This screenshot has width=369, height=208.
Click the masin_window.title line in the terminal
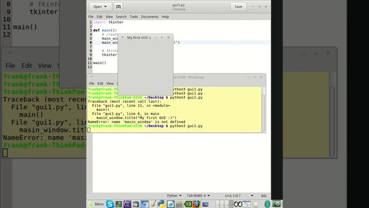coord(136,118)
